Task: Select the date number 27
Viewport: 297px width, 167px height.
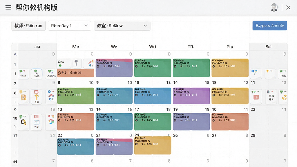Action: 214,135
